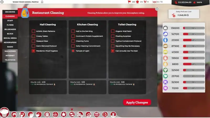Click the Apply Changes button
The image size is (210, 118).
click(x=137, y=102)
